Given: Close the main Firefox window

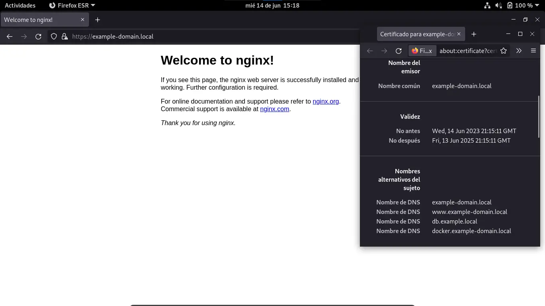Looking at the screenshot, I should pos(537,20).
